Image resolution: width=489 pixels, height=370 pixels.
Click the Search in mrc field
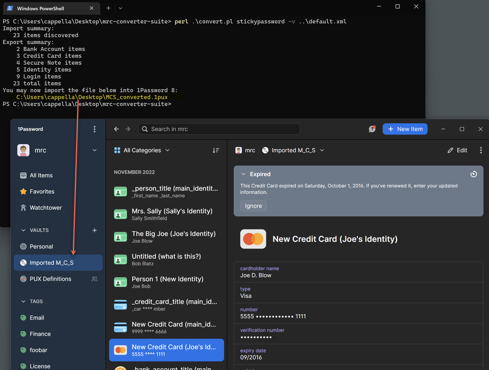click(x=219, y=129)
